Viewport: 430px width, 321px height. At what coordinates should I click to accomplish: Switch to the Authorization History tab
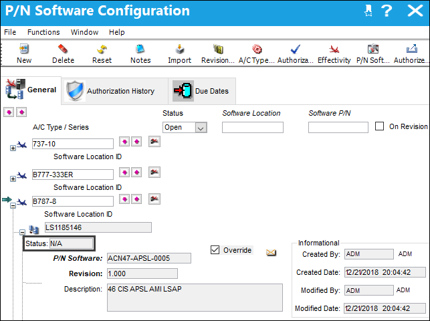click(x=114, y=91)
